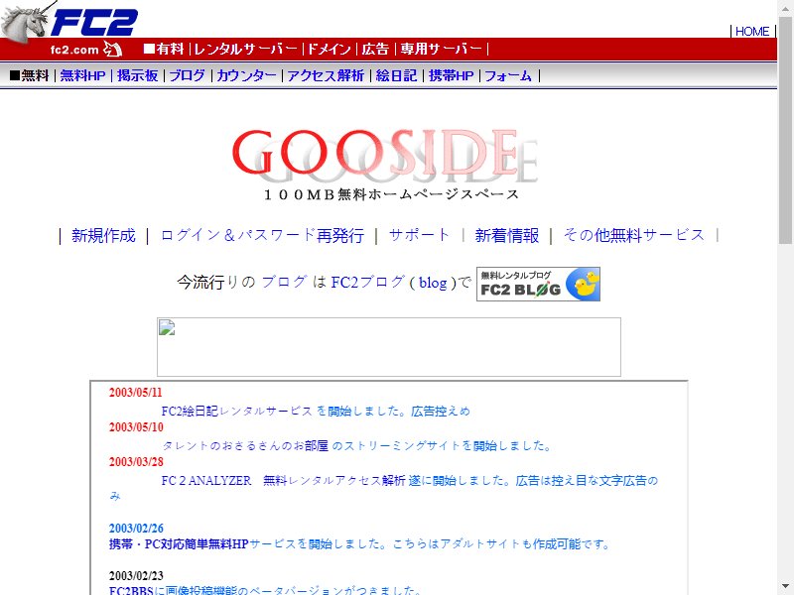The height and width of the screenshot is (595, 794).
Task: Choose カウンター in the free services bar
Action: tap(246, 76)
